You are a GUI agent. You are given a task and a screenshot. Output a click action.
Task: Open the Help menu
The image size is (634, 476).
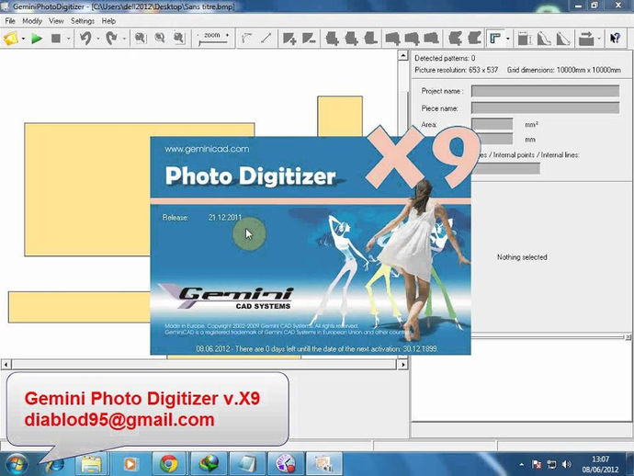[x=108, y=20]
